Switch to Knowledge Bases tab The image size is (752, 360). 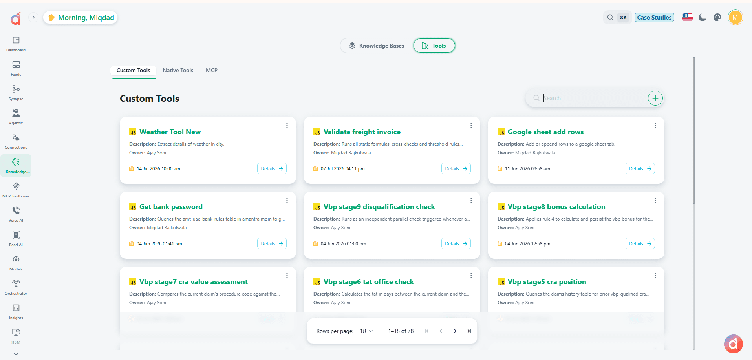click(377, 46)
